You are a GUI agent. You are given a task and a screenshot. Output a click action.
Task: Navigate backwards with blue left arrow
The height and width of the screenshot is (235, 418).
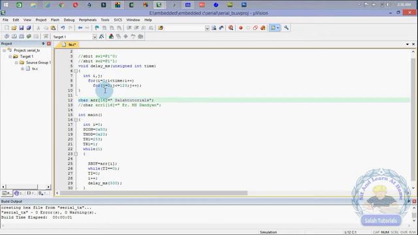point(80,28)
